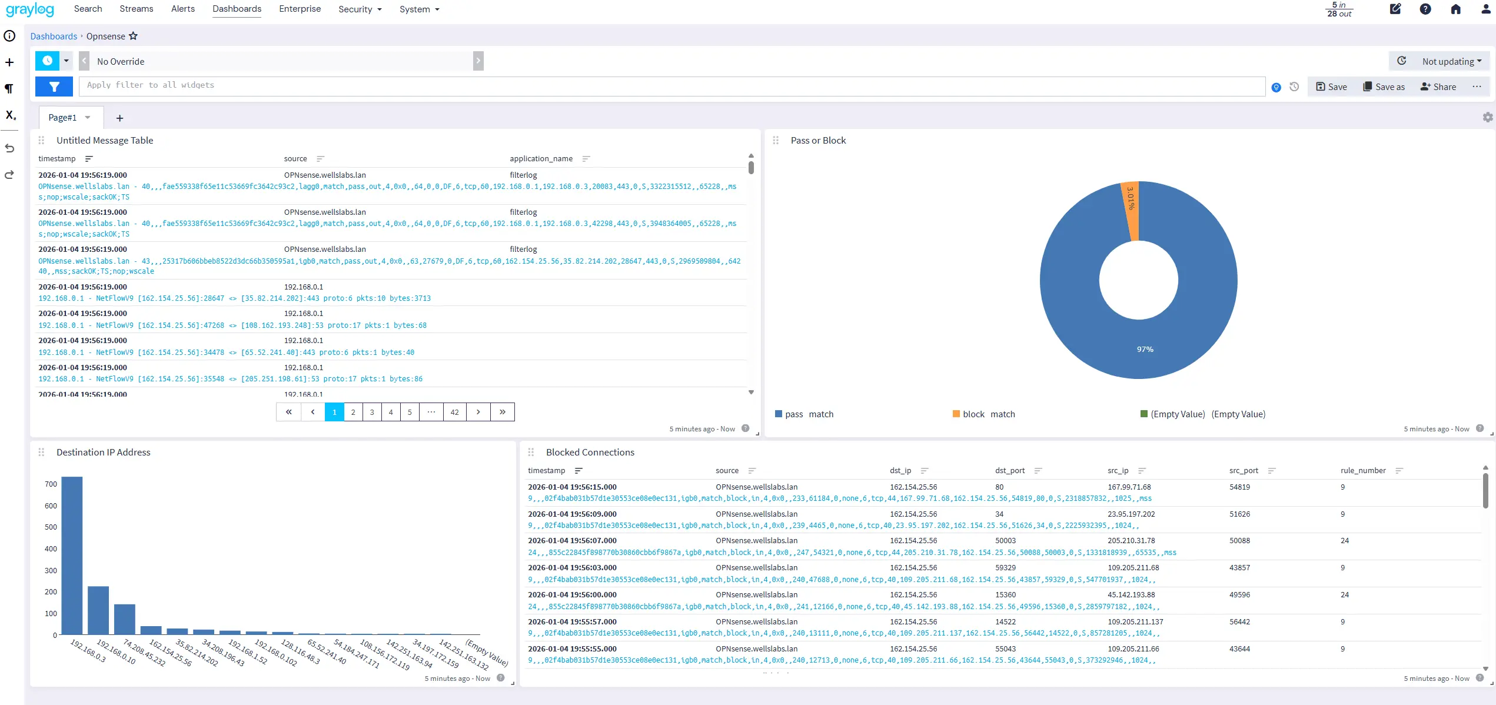1496x705 pixels.
Task: Open Page#1 tab caret menu
Action: pyautogui.click(x=88, y=117)
